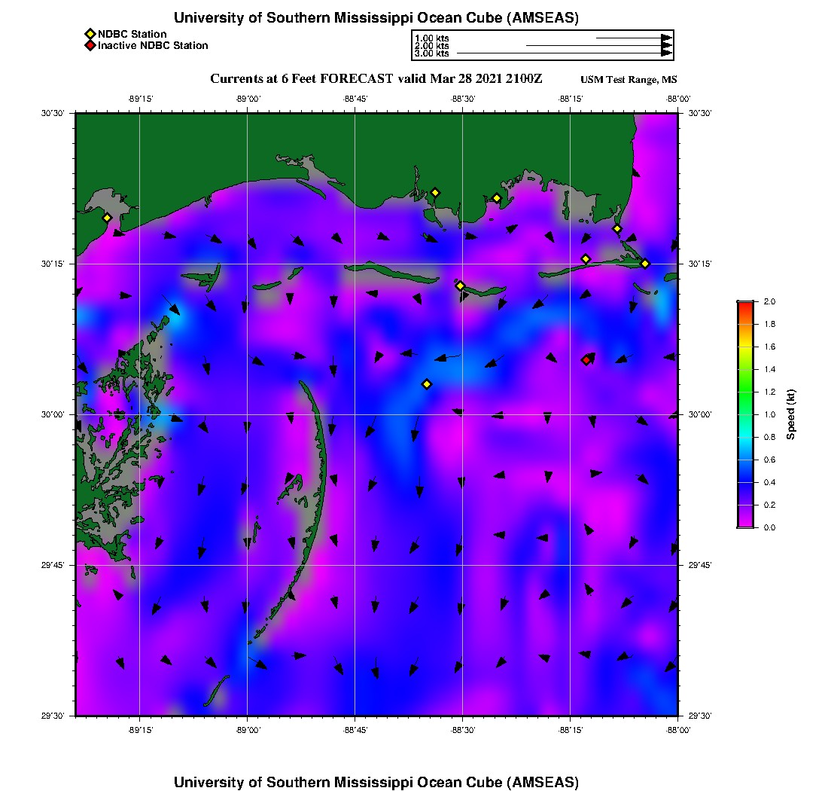Image resolution: width=828 pixels, height=791 pixels.
Task: Click the 'Speed (kt)' colorbar axis label
Action: 791,414
